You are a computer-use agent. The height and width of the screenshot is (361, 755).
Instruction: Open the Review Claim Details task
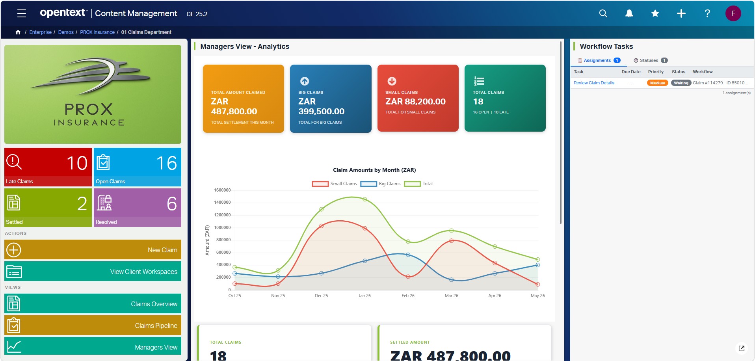tap(594, 83)
